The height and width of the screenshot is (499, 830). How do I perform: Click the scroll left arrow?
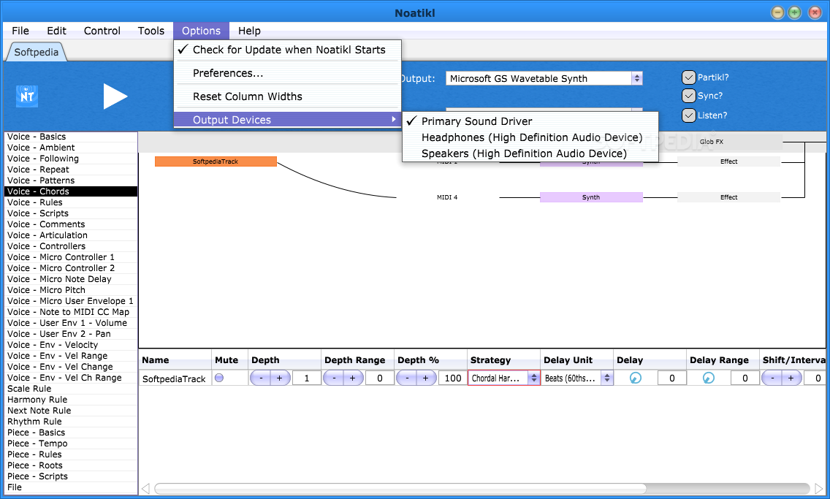145,488
